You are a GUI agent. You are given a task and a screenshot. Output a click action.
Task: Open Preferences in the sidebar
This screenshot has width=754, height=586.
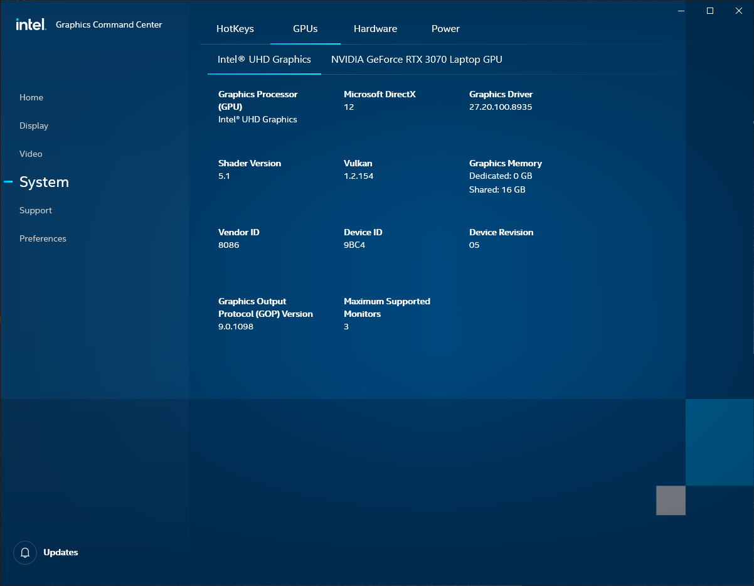point(43,238)
